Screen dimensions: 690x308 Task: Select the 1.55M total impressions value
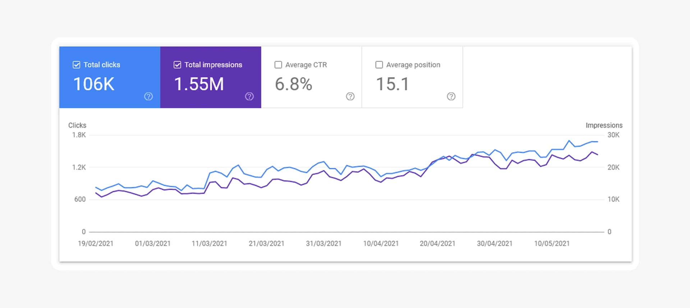coord(199,84)
